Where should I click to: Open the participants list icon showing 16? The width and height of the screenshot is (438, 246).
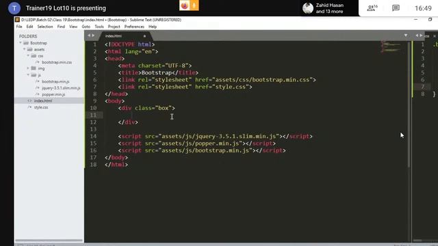pyautogui.click(x=372, y=8)
